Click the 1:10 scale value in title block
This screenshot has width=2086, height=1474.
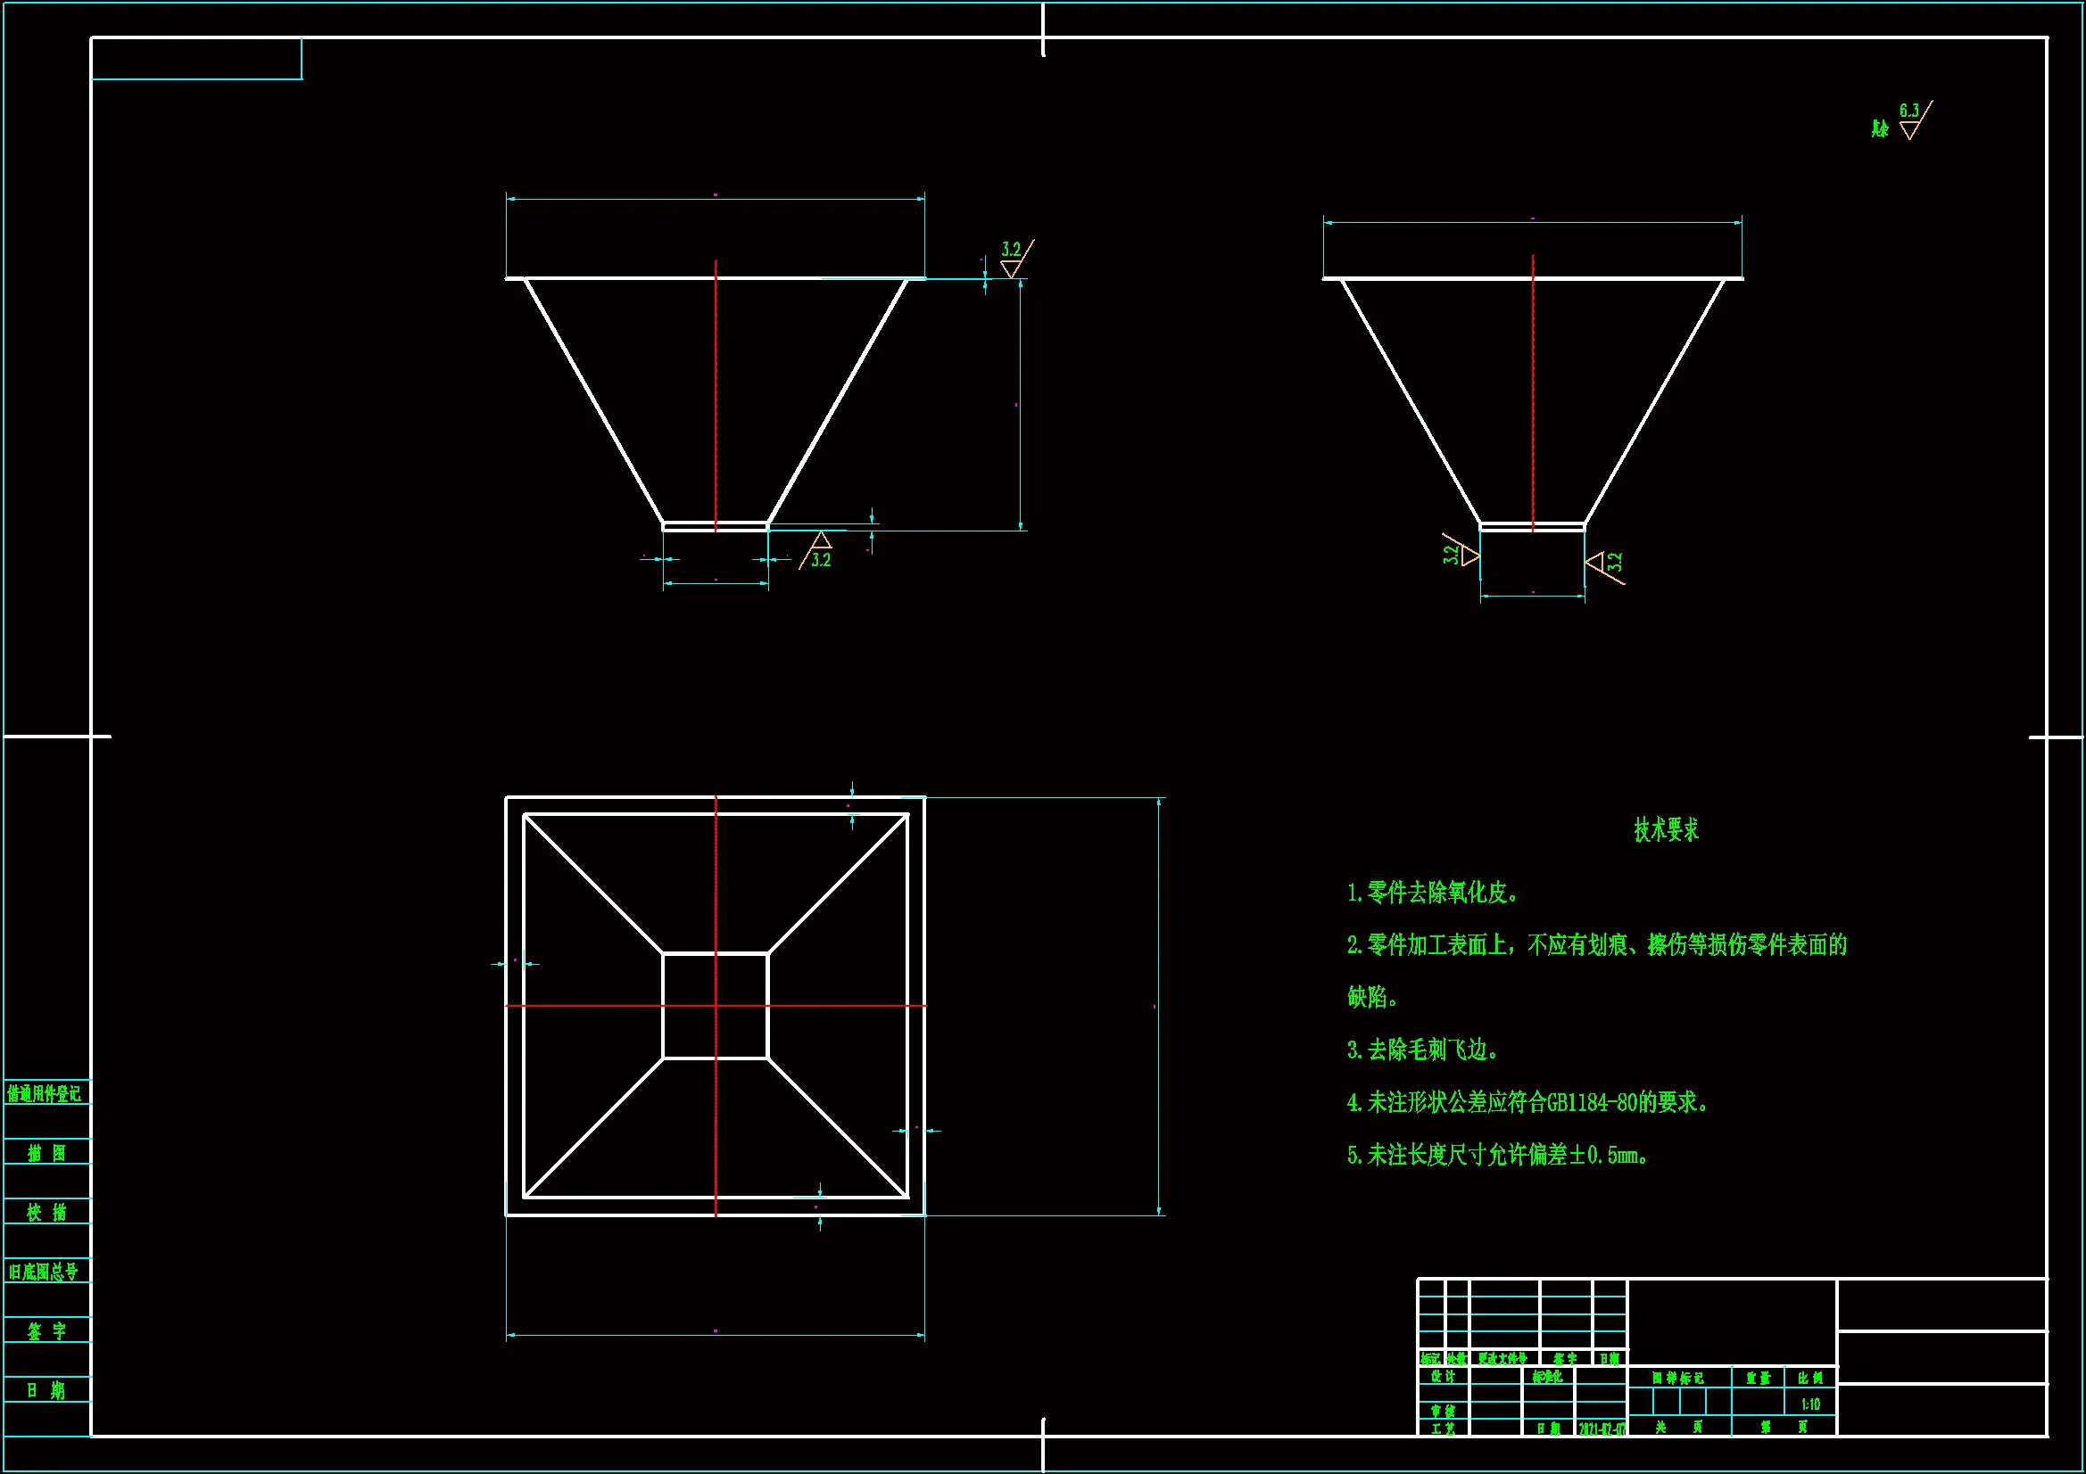coord(1809,1404)
